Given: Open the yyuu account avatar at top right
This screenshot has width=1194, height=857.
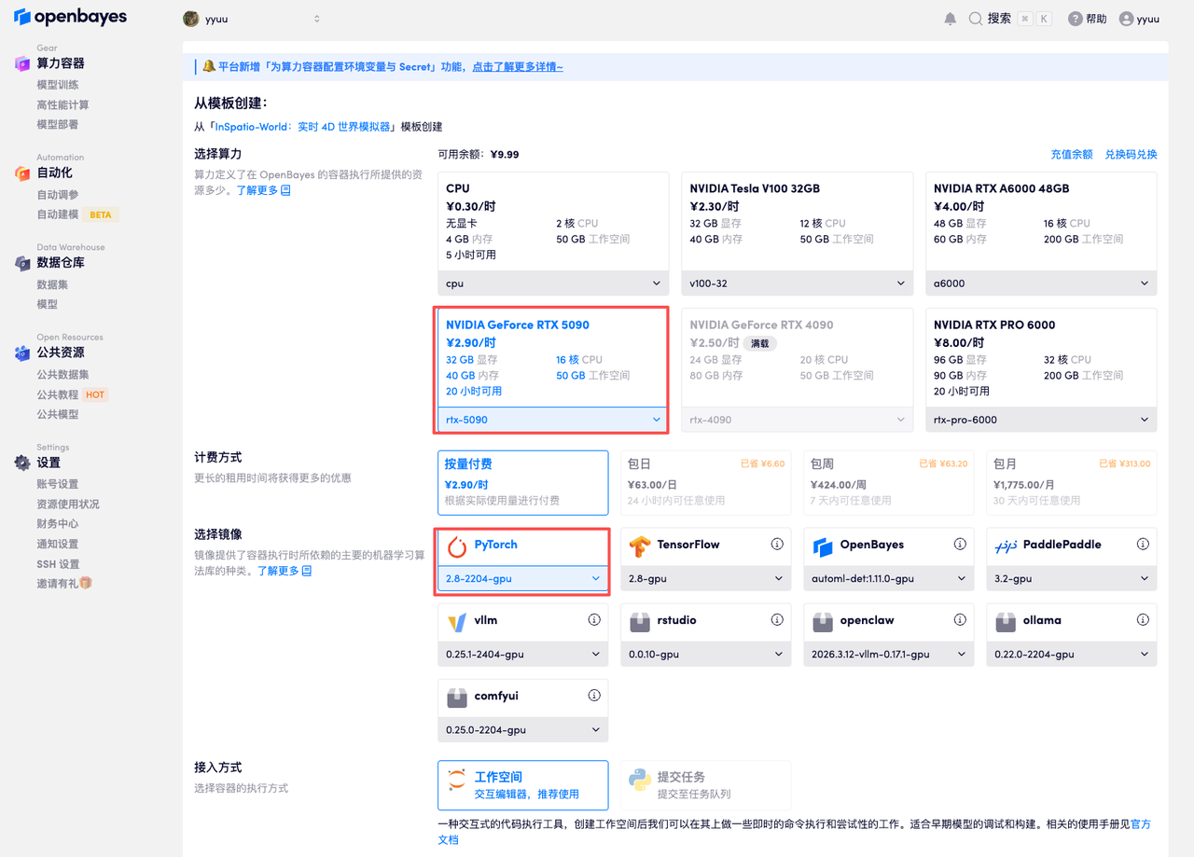Looking at the screenshot, I should click(1126, 19).
